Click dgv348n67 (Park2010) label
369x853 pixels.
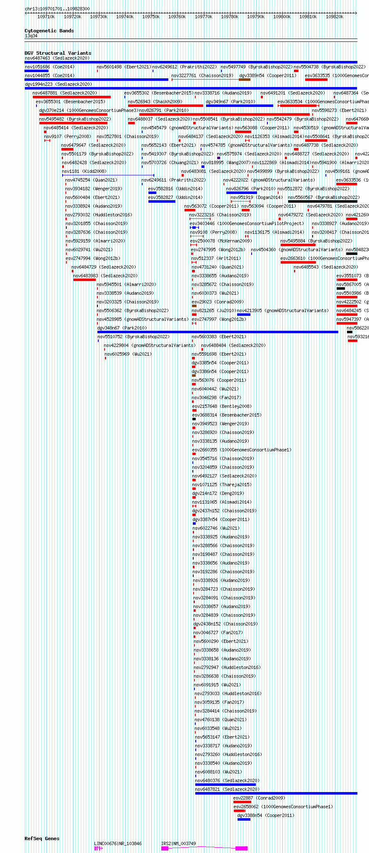pyautogui.click(x=122, y=328)
